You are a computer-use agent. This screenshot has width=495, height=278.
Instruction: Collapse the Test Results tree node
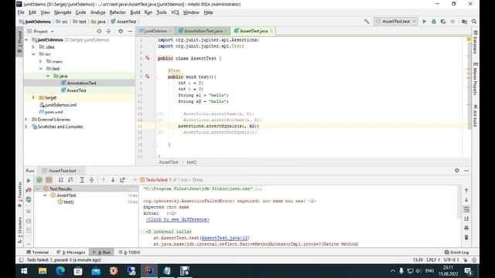point(38,188)
